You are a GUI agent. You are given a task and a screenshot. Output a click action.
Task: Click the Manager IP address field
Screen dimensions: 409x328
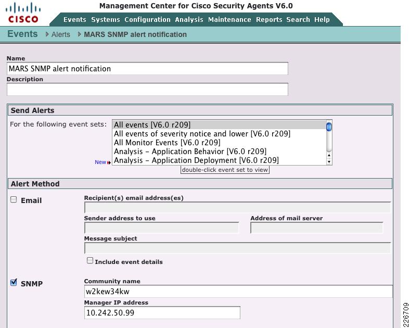(162, 312)
